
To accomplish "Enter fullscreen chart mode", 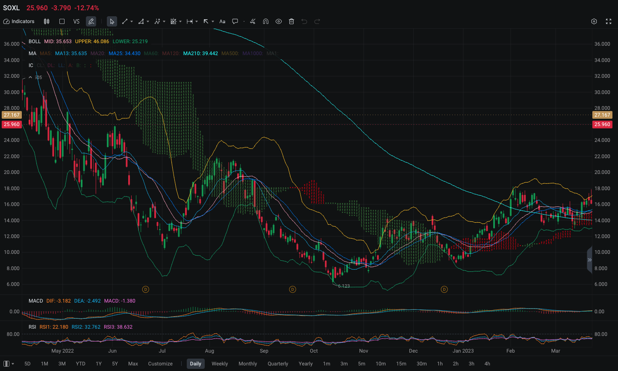I will 609,21.
